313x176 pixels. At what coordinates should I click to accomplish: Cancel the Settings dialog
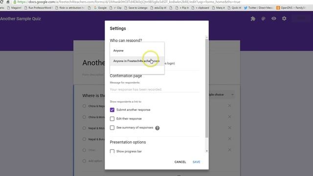coord(180,162)
